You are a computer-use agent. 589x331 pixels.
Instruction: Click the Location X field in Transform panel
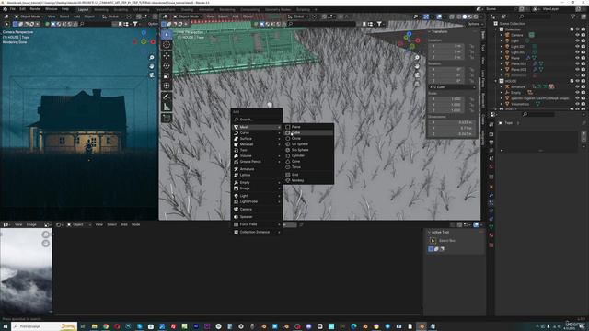coord(445,46)
